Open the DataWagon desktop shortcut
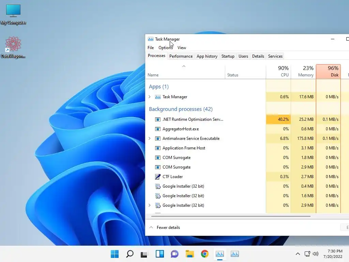Viewport: 349px width, 262px height. 13,47
